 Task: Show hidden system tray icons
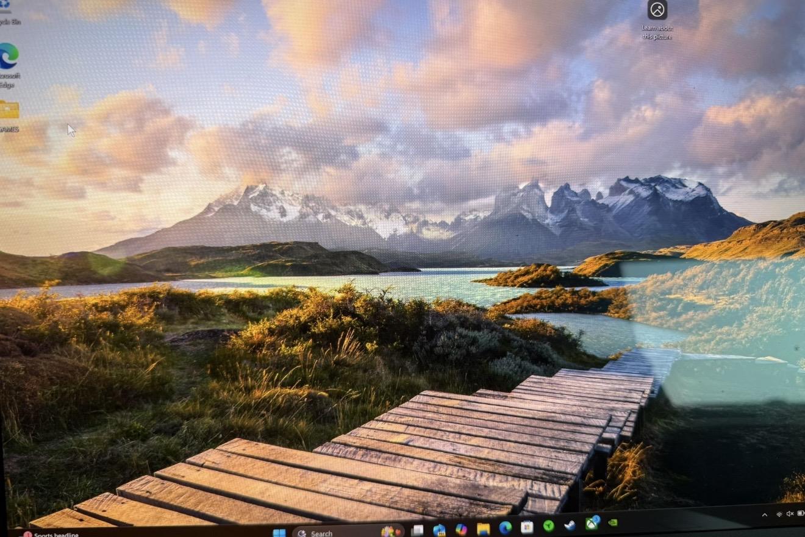pyautogui.click(x=765, y=515)
